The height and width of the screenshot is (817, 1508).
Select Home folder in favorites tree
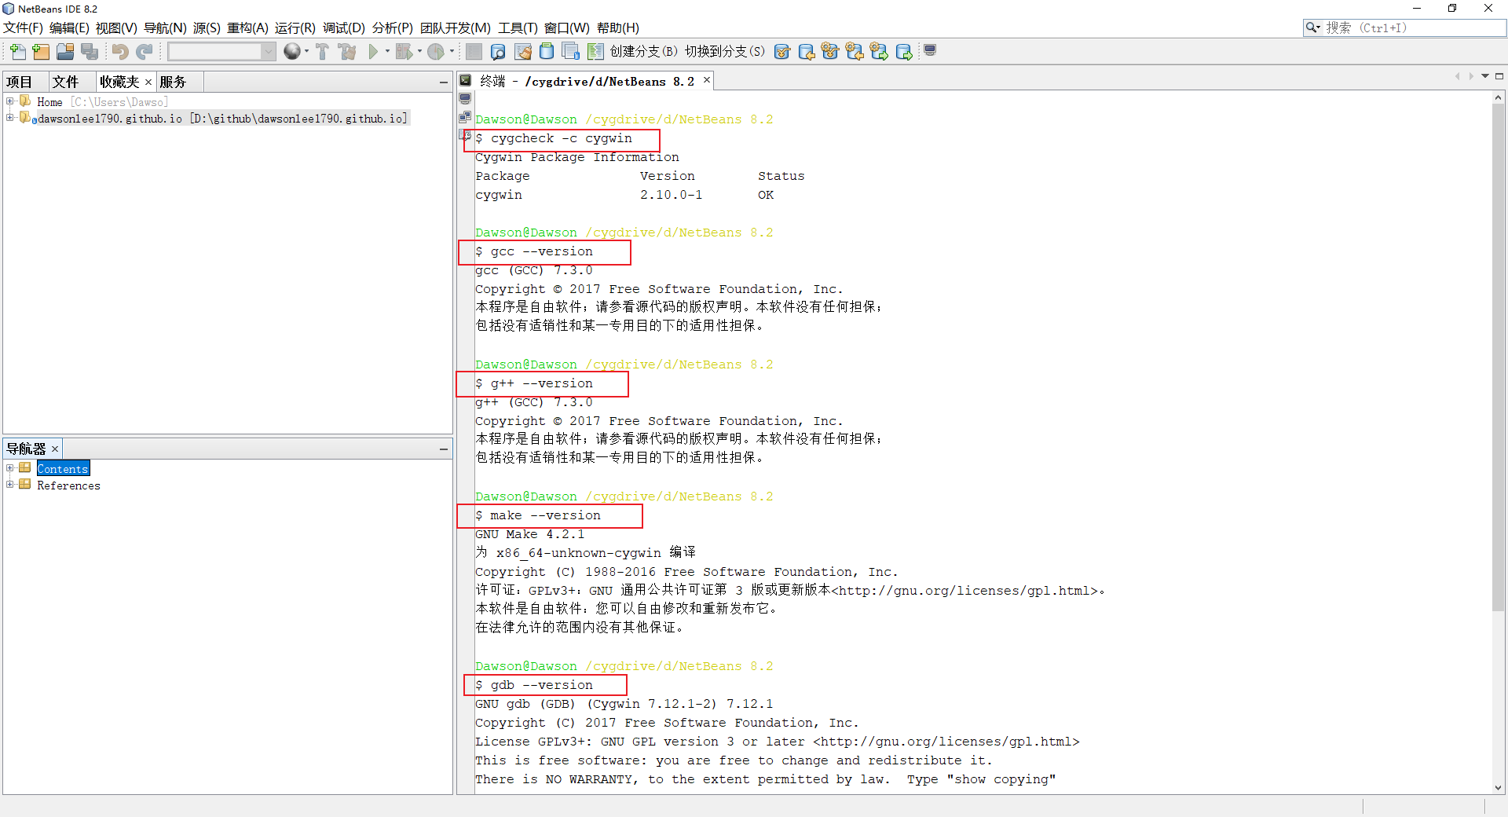pyautogui.click(x=102, y=102)
